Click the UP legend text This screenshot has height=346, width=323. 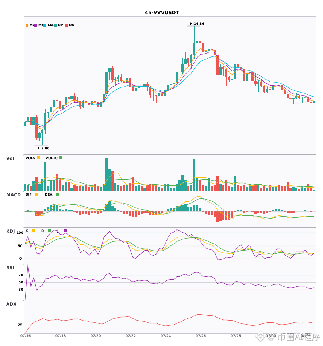(x=61, y=25)
